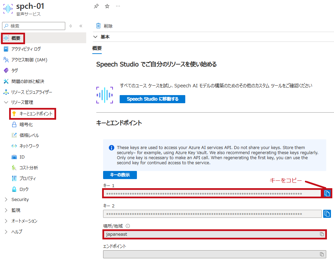This screenshot has height=260, width=334.
Task: Toggle expand/collapse all menu groups
Action: [71, 26]
